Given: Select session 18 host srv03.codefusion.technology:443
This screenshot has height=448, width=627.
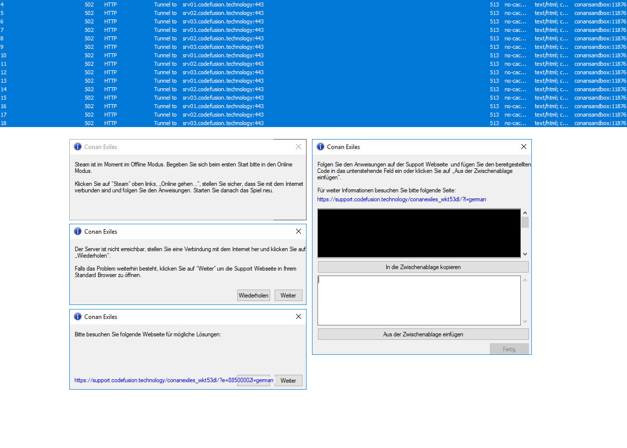Looking at the screenshot, I should coord(223,123).
